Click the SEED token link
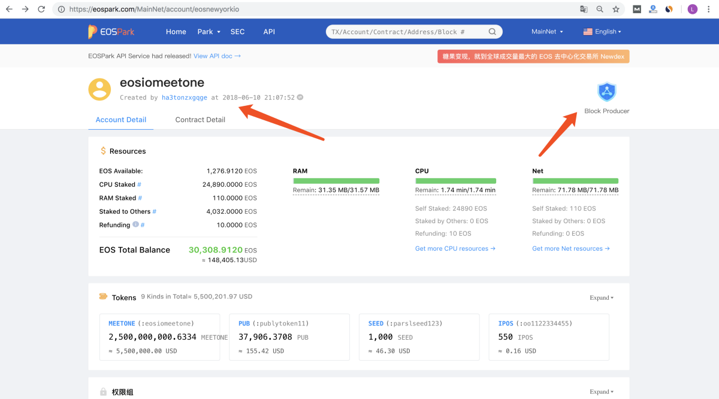 376,324
